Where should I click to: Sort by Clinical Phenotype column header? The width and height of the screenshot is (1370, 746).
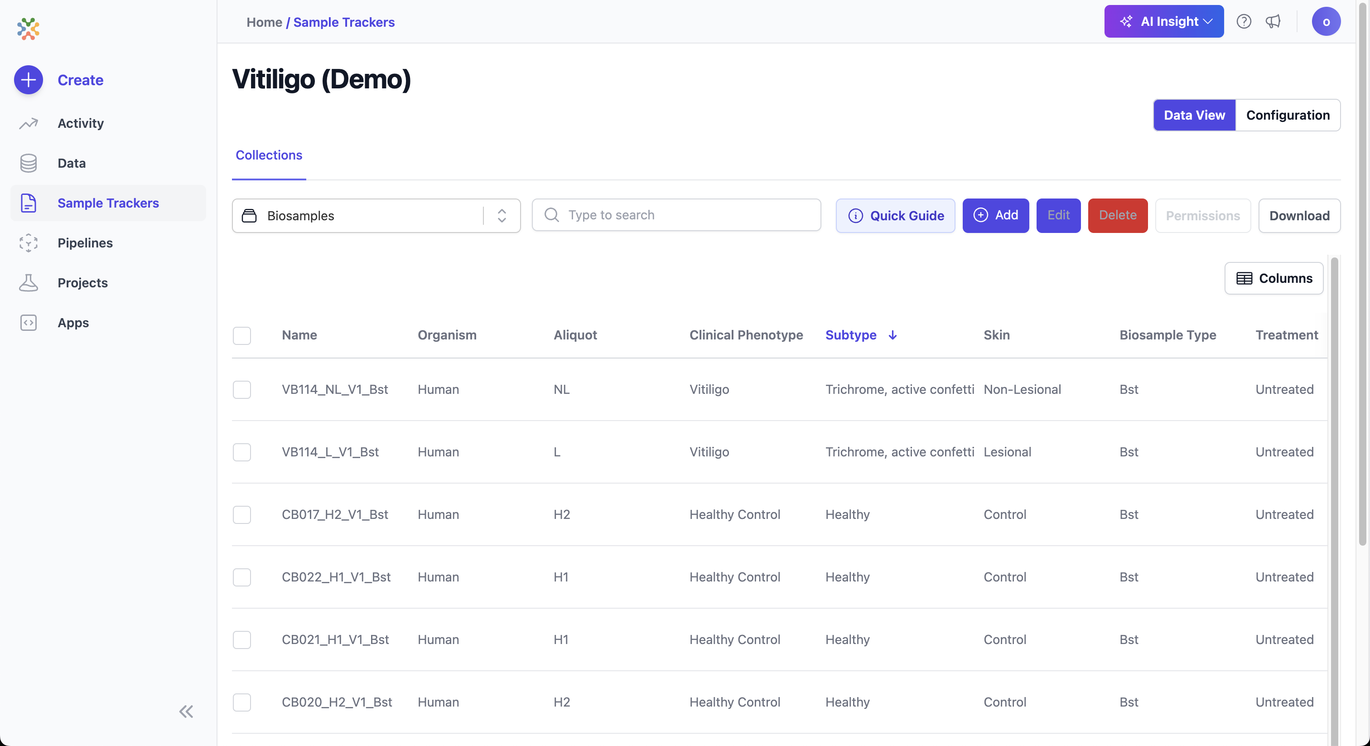746,334
